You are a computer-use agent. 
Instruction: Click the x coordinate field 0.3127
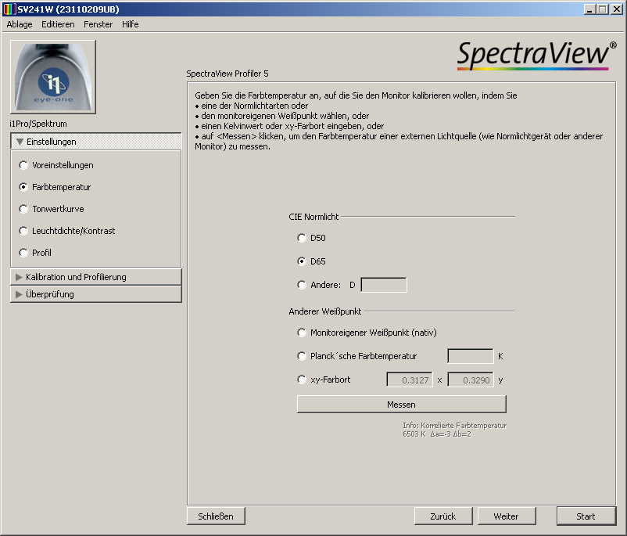point(410,380)
